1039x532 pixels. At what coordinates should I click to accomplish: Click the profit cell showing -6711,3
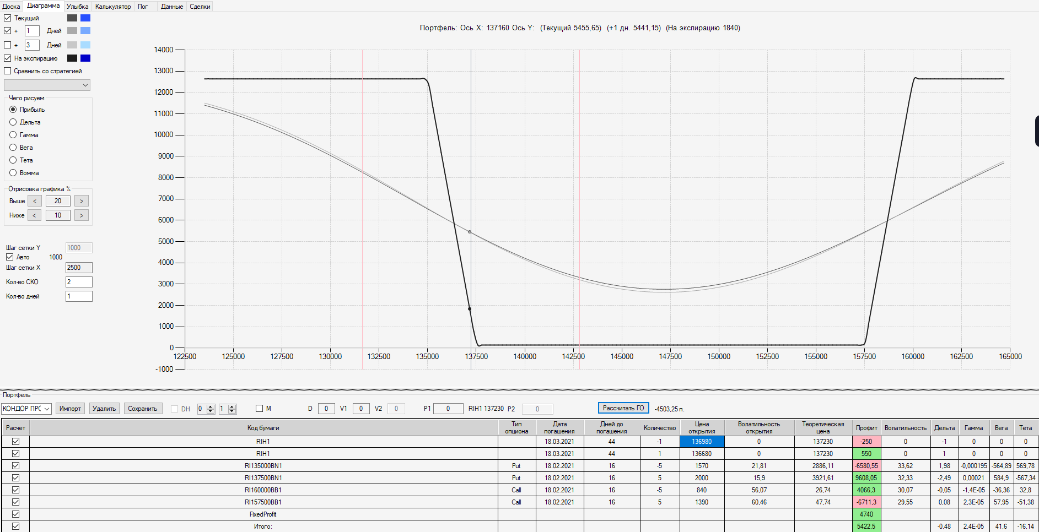coord(866,502)
